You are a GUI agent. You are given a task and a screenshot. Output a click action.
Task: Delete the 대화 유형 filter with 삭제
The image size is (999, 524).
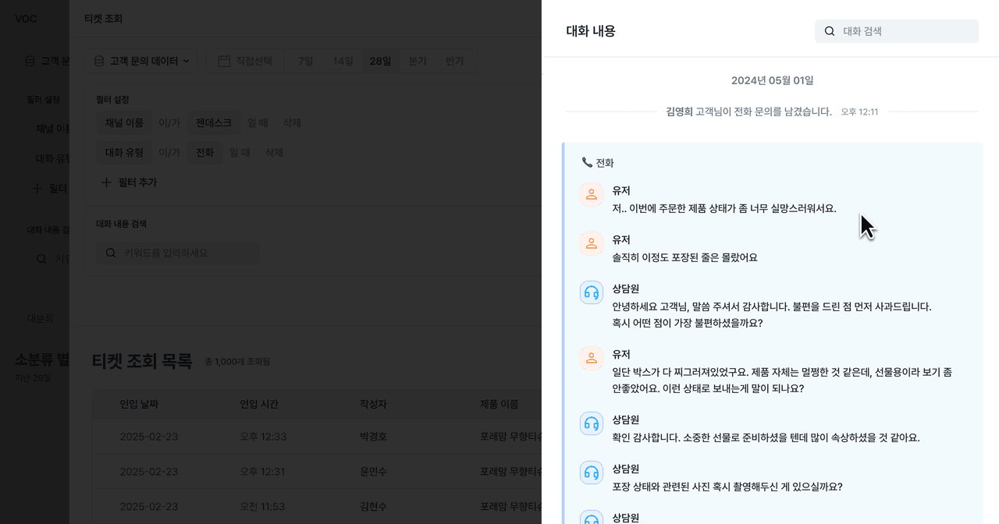(274, 152)
